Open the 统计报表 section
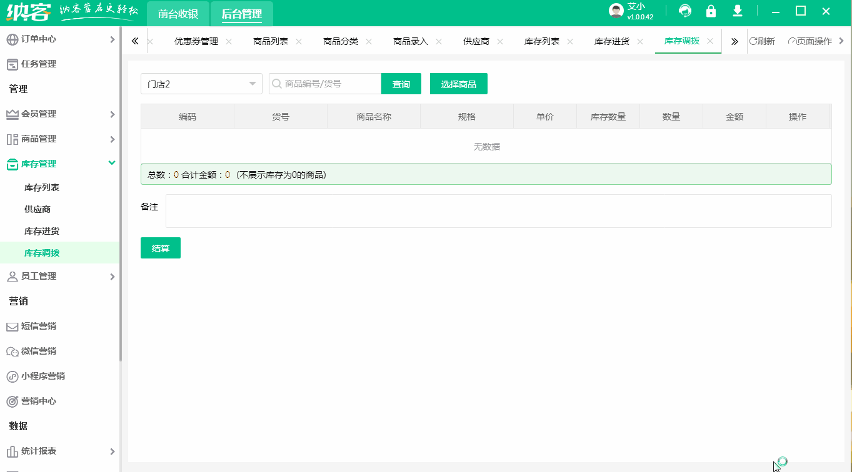Viewport: 852px width, 472px height. click(x=39, y=451)
